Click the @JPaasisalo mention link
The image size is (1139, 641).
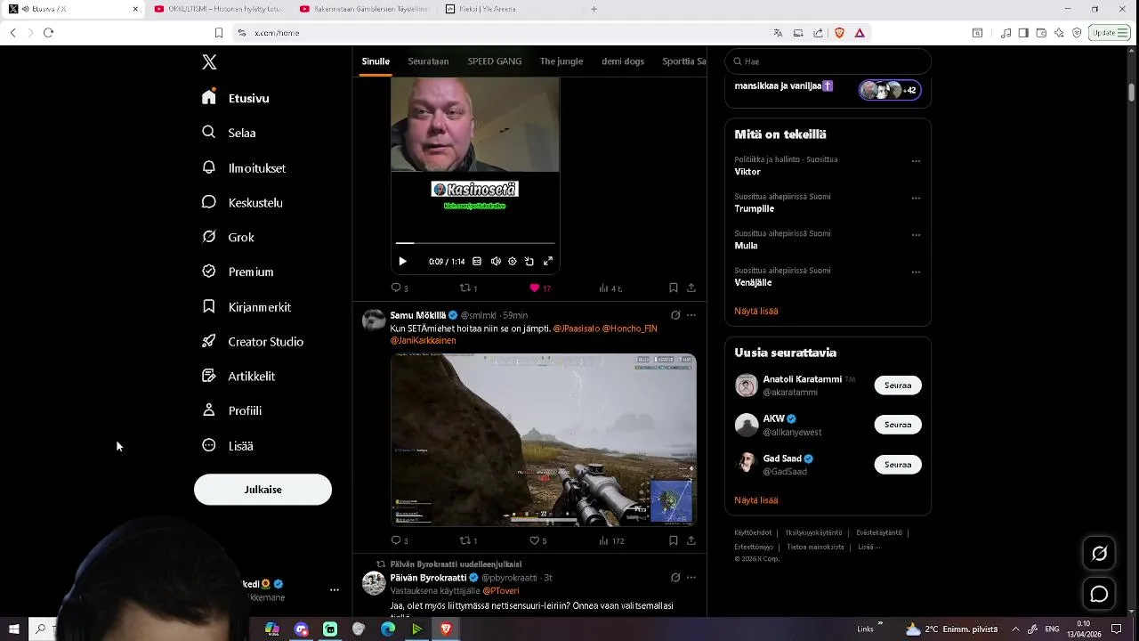(x=576, y=329)
